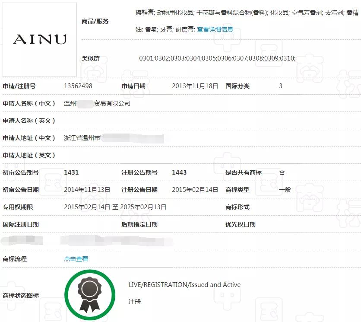Click the 申请人名称（中文）label
The width and height of the screenshot is (361, 322).
coord(29,103)
